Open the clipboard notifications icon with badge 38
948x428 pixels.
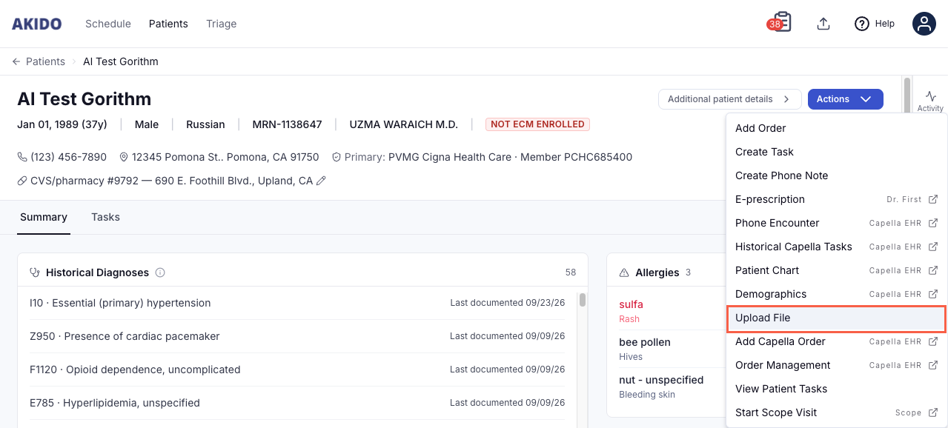click(780, 23)
